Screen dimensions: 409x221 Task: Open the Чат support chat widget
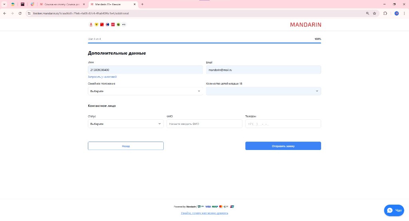click(x=394, y=210)
